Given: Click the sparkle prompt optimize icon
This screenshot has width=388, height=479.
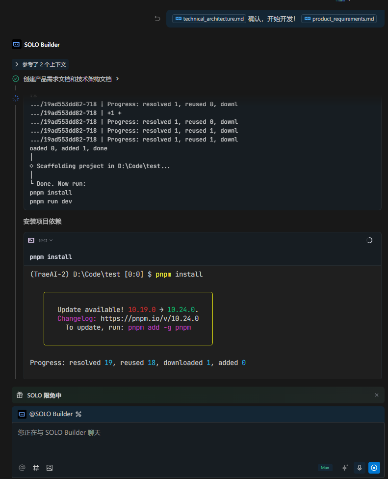Looking at the screenshot, I should [345, 468].
